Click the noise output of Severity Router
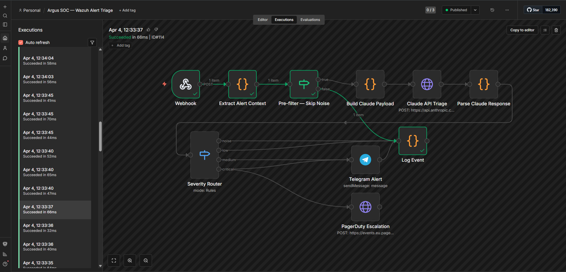The height and width of the screenshot is (272, 566). [219, 141]
